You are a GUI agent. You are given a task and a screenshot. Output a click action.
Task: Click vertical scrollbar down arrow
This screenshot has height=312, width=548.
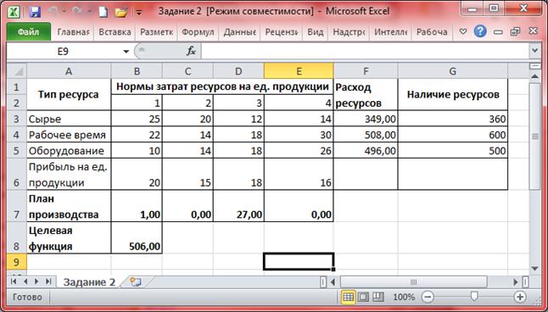click(534, 268)
